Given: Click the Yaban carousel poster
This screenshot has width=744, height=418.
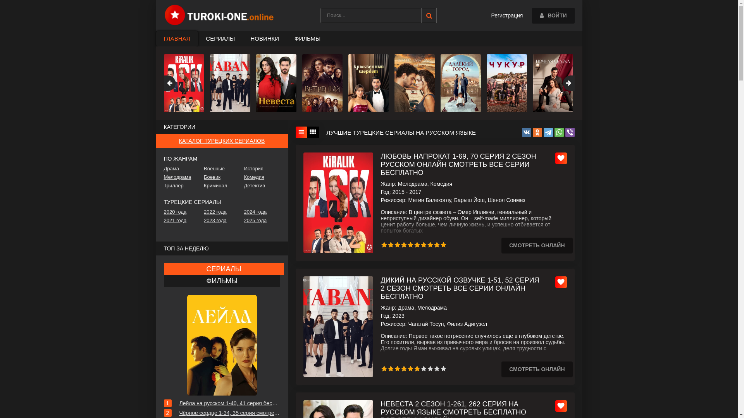Looking at the screenshot, I should coord(230,83).
